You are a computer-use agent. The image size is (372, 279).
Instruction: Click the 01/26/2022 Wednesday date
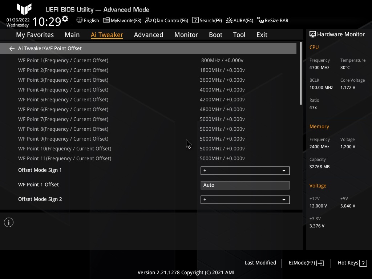tap(18, 22)
